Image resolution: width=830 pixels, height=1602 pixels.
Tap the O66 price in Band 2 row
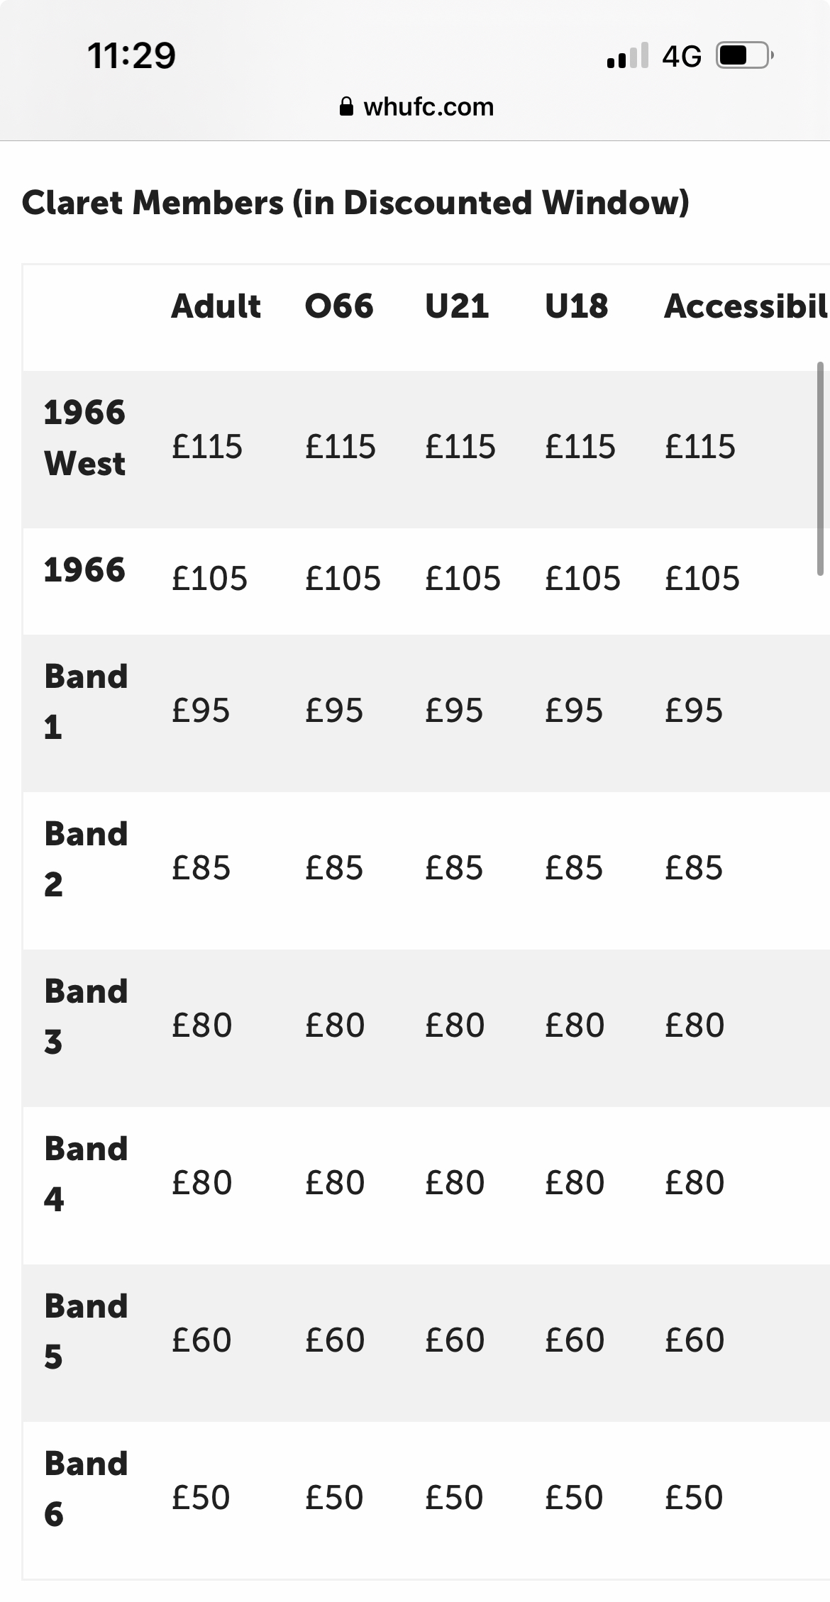[x=334, y=868]
